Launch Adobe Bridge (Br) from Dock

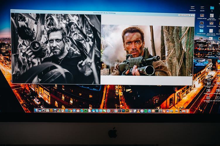pos(127,111)
